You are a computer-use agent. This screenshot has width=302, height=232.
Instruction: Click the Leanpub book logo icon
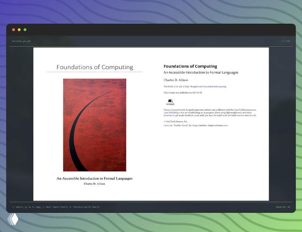pyautogui.click(x=170, y=101)
